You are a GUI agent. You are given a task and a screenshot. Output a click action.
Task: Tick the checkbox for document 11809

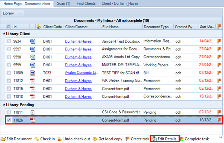coord(9,73)
